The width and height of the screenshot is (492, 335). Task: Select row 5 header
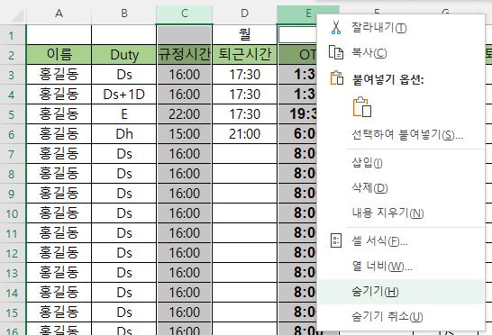click(13, 114)
